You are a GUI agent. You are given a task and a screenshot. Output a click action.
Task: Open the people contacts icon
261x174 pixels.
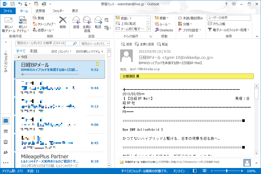coord(6,152)
